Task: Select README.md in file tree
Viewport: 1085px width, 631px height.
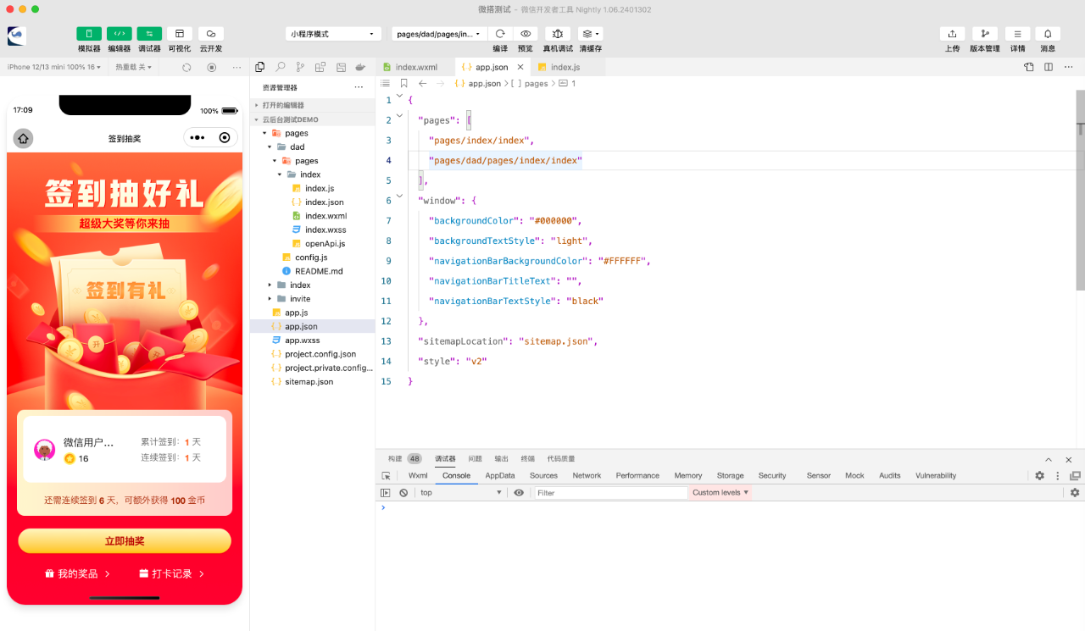Action: [x=313, y=271]
